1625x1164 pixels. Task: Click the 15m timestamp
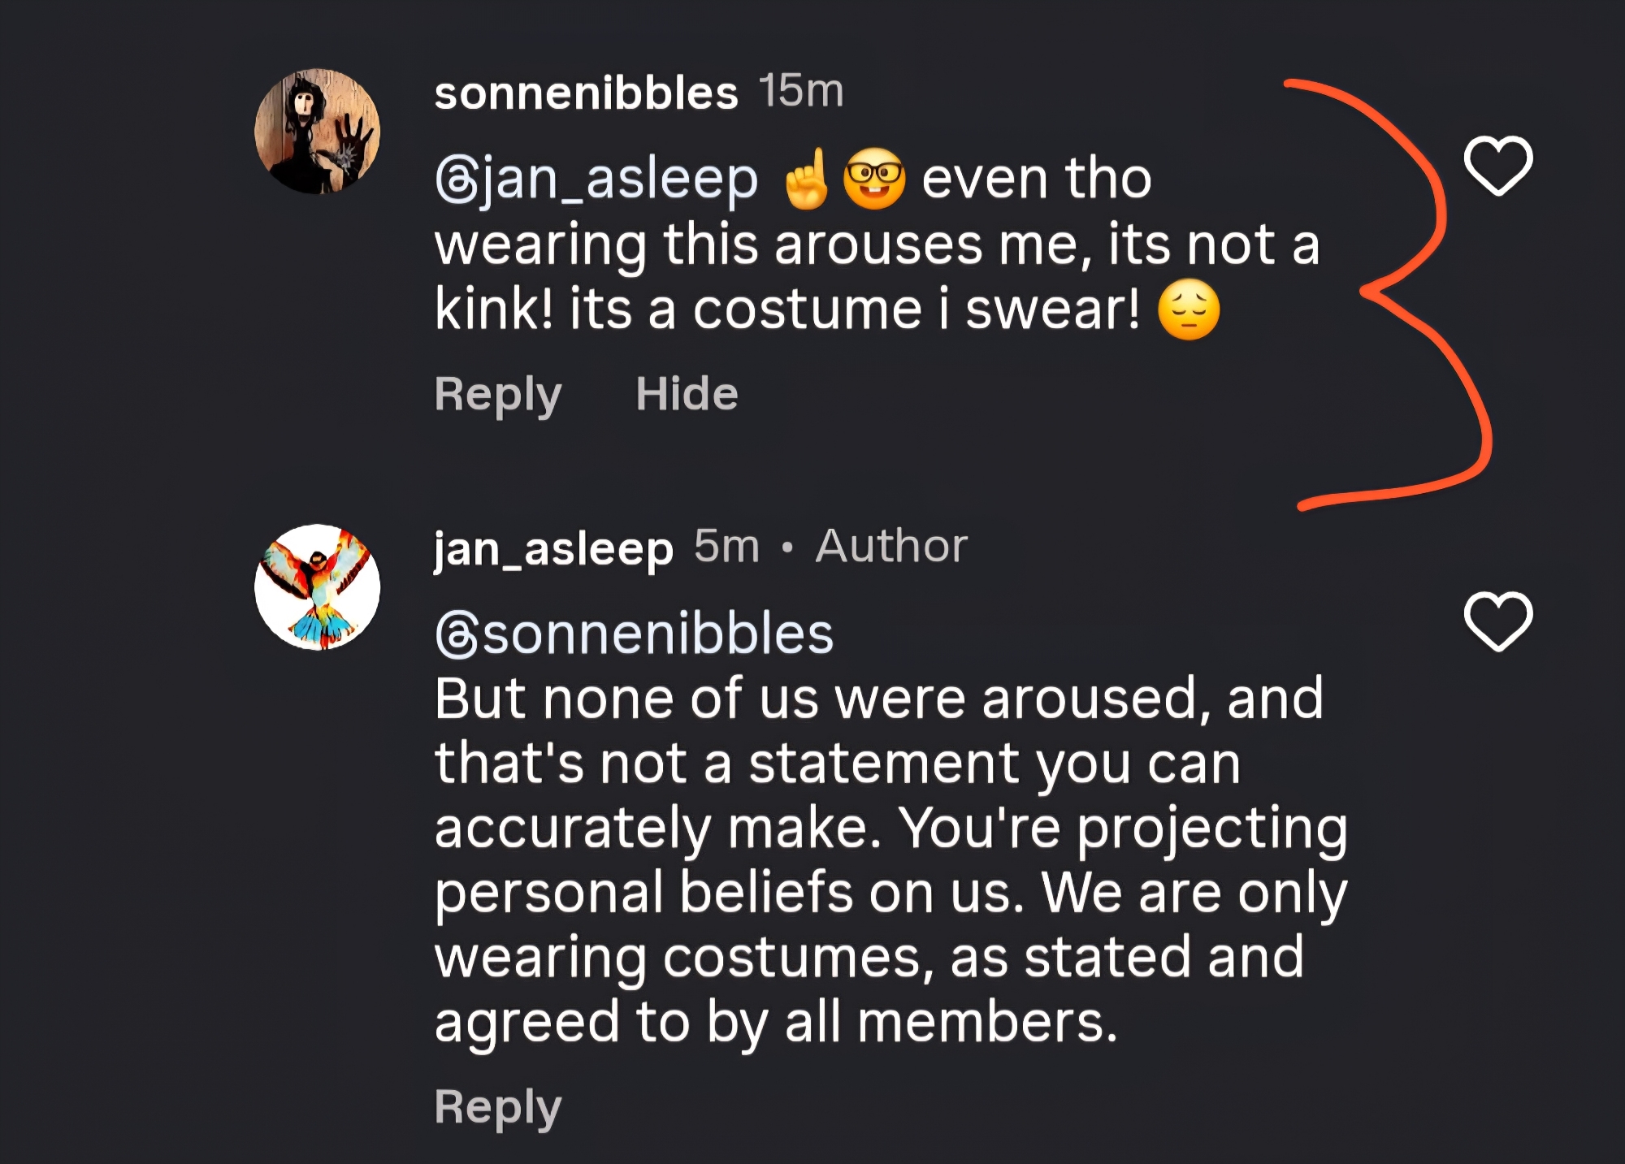[x=801, y=91]
